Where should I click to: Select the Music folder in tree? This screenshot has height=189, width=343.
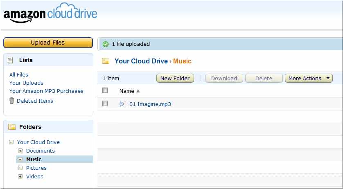tap(34, 159)
